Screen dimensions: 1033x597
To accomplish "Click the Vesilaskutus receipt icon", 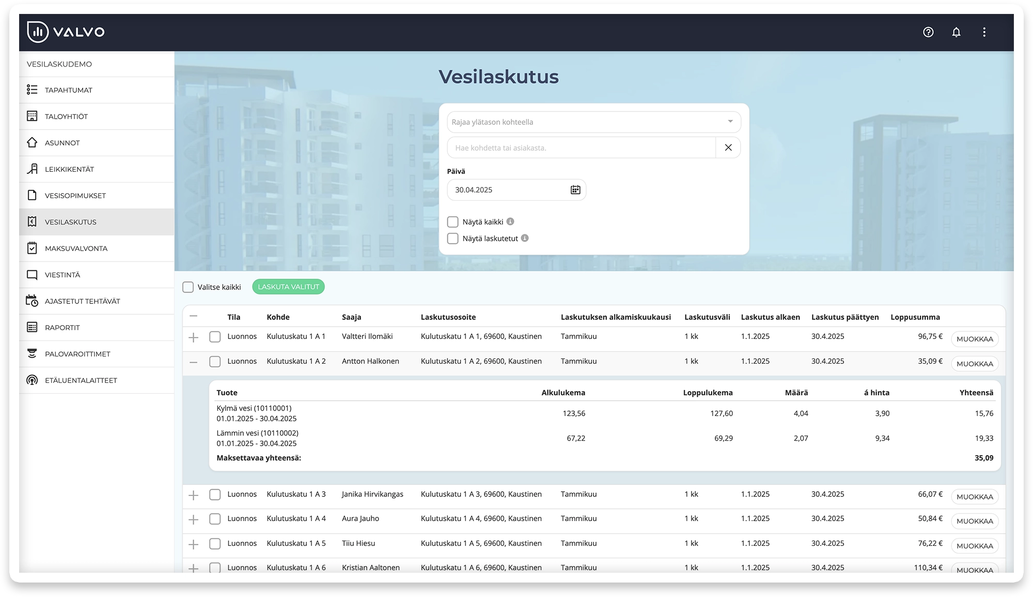I will (32, 222).
